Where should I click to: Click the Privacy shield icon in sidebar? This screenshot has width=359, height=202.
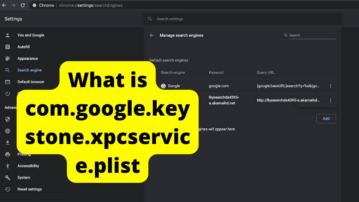tap(7, 119)
